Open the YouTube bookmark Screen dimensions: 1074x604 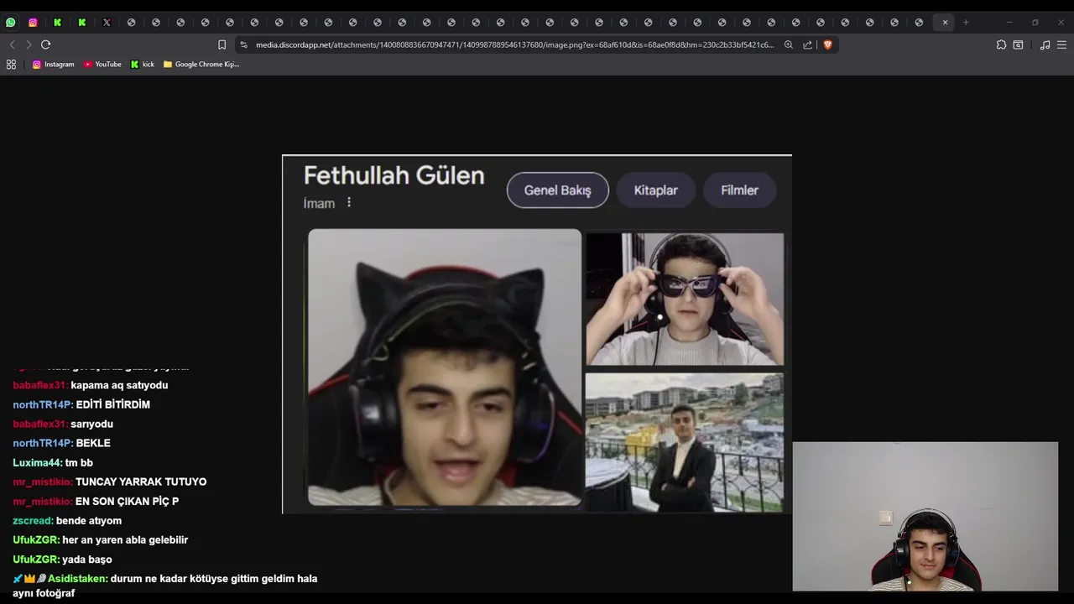pos(102,64)
